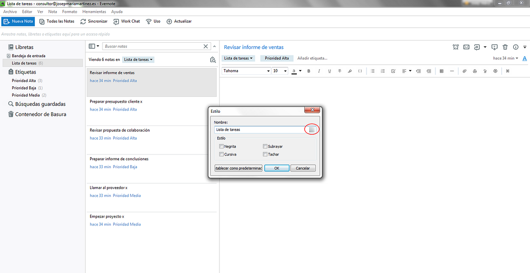Click the highlighter icon

pos(350,71)
